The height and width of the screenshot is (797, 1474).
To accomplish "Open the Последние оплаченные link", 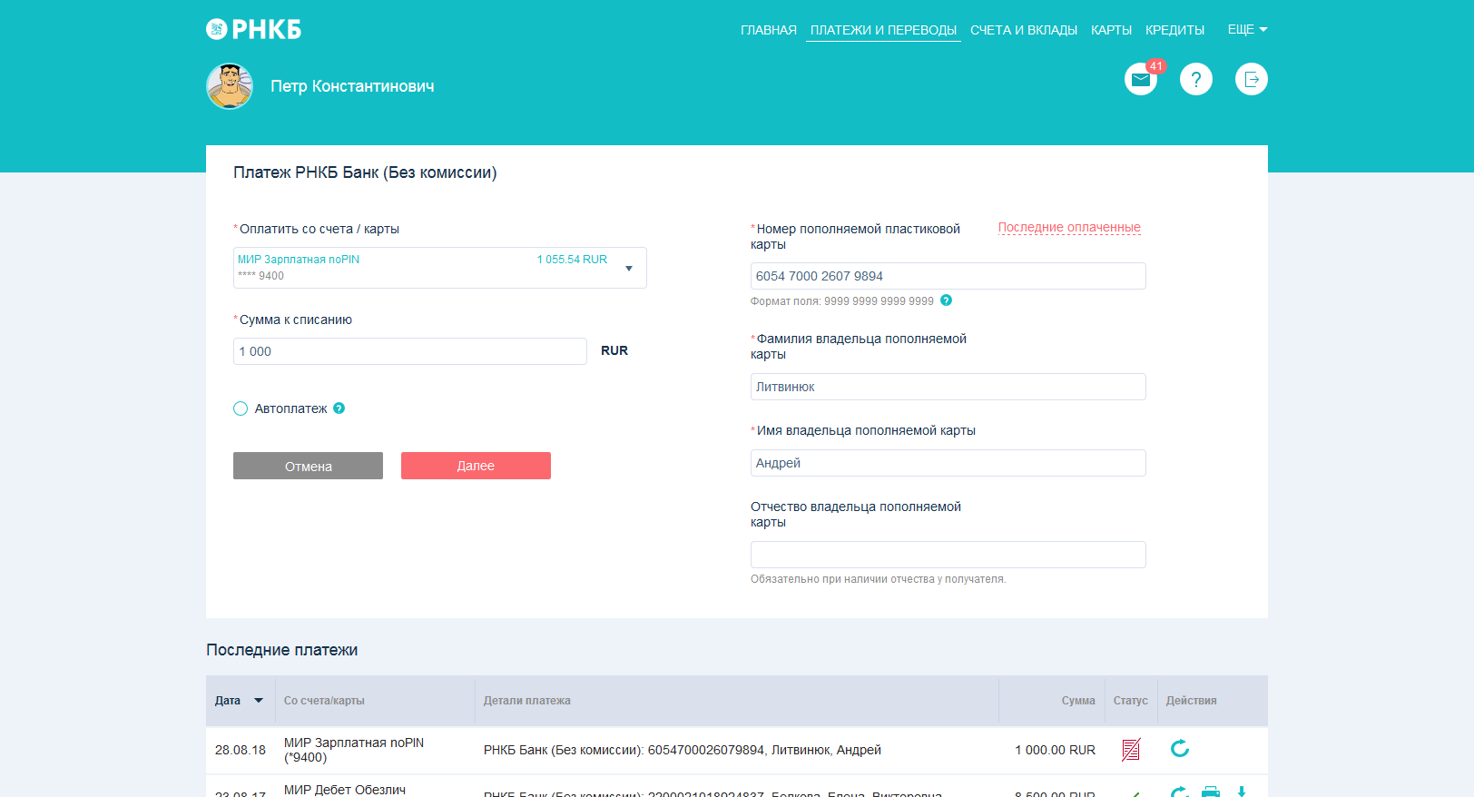I will 1069,228.
